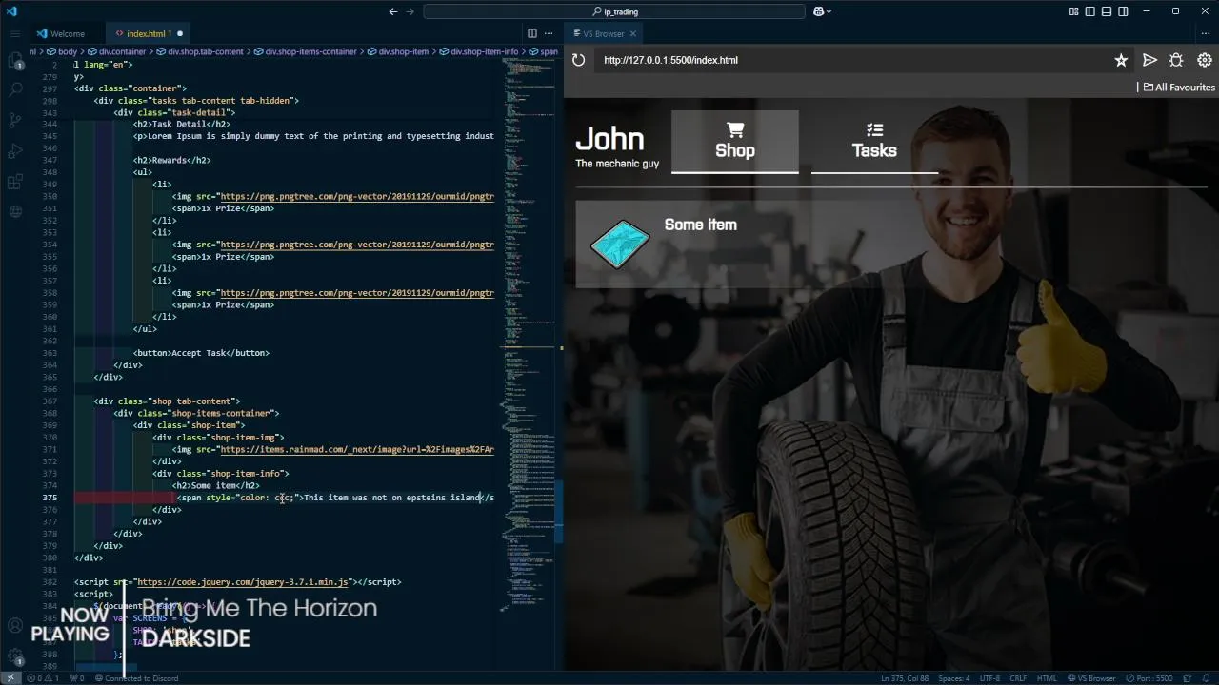1219x685 pixels.
Task: Open remote window indicator in status bar
Action: (10, 678)
